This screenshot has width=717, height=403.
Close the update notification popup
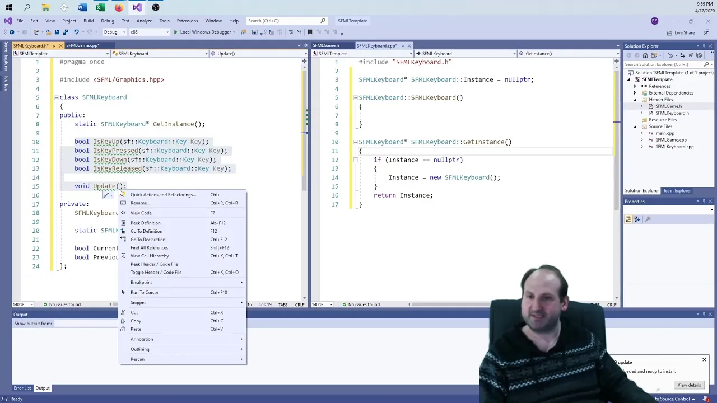click(704, 360)
